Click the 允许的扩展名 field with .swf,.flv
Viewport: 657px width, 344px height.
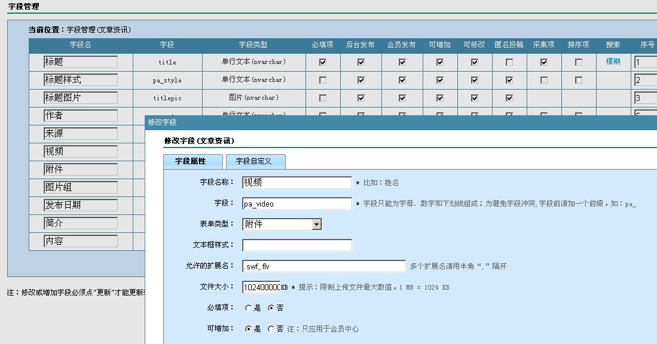pos(323,266)
